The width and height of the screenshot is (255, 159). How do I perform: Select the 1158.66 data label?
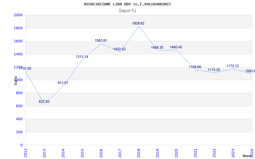tap(195, 67)
